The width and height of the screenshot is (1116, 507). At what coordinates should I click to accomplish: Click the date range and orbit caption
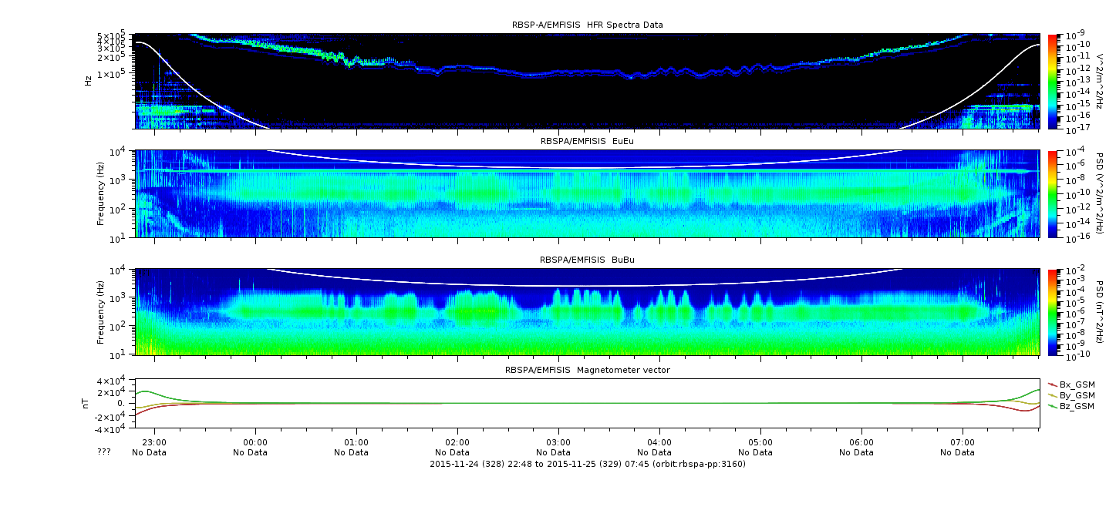(587, 464)
